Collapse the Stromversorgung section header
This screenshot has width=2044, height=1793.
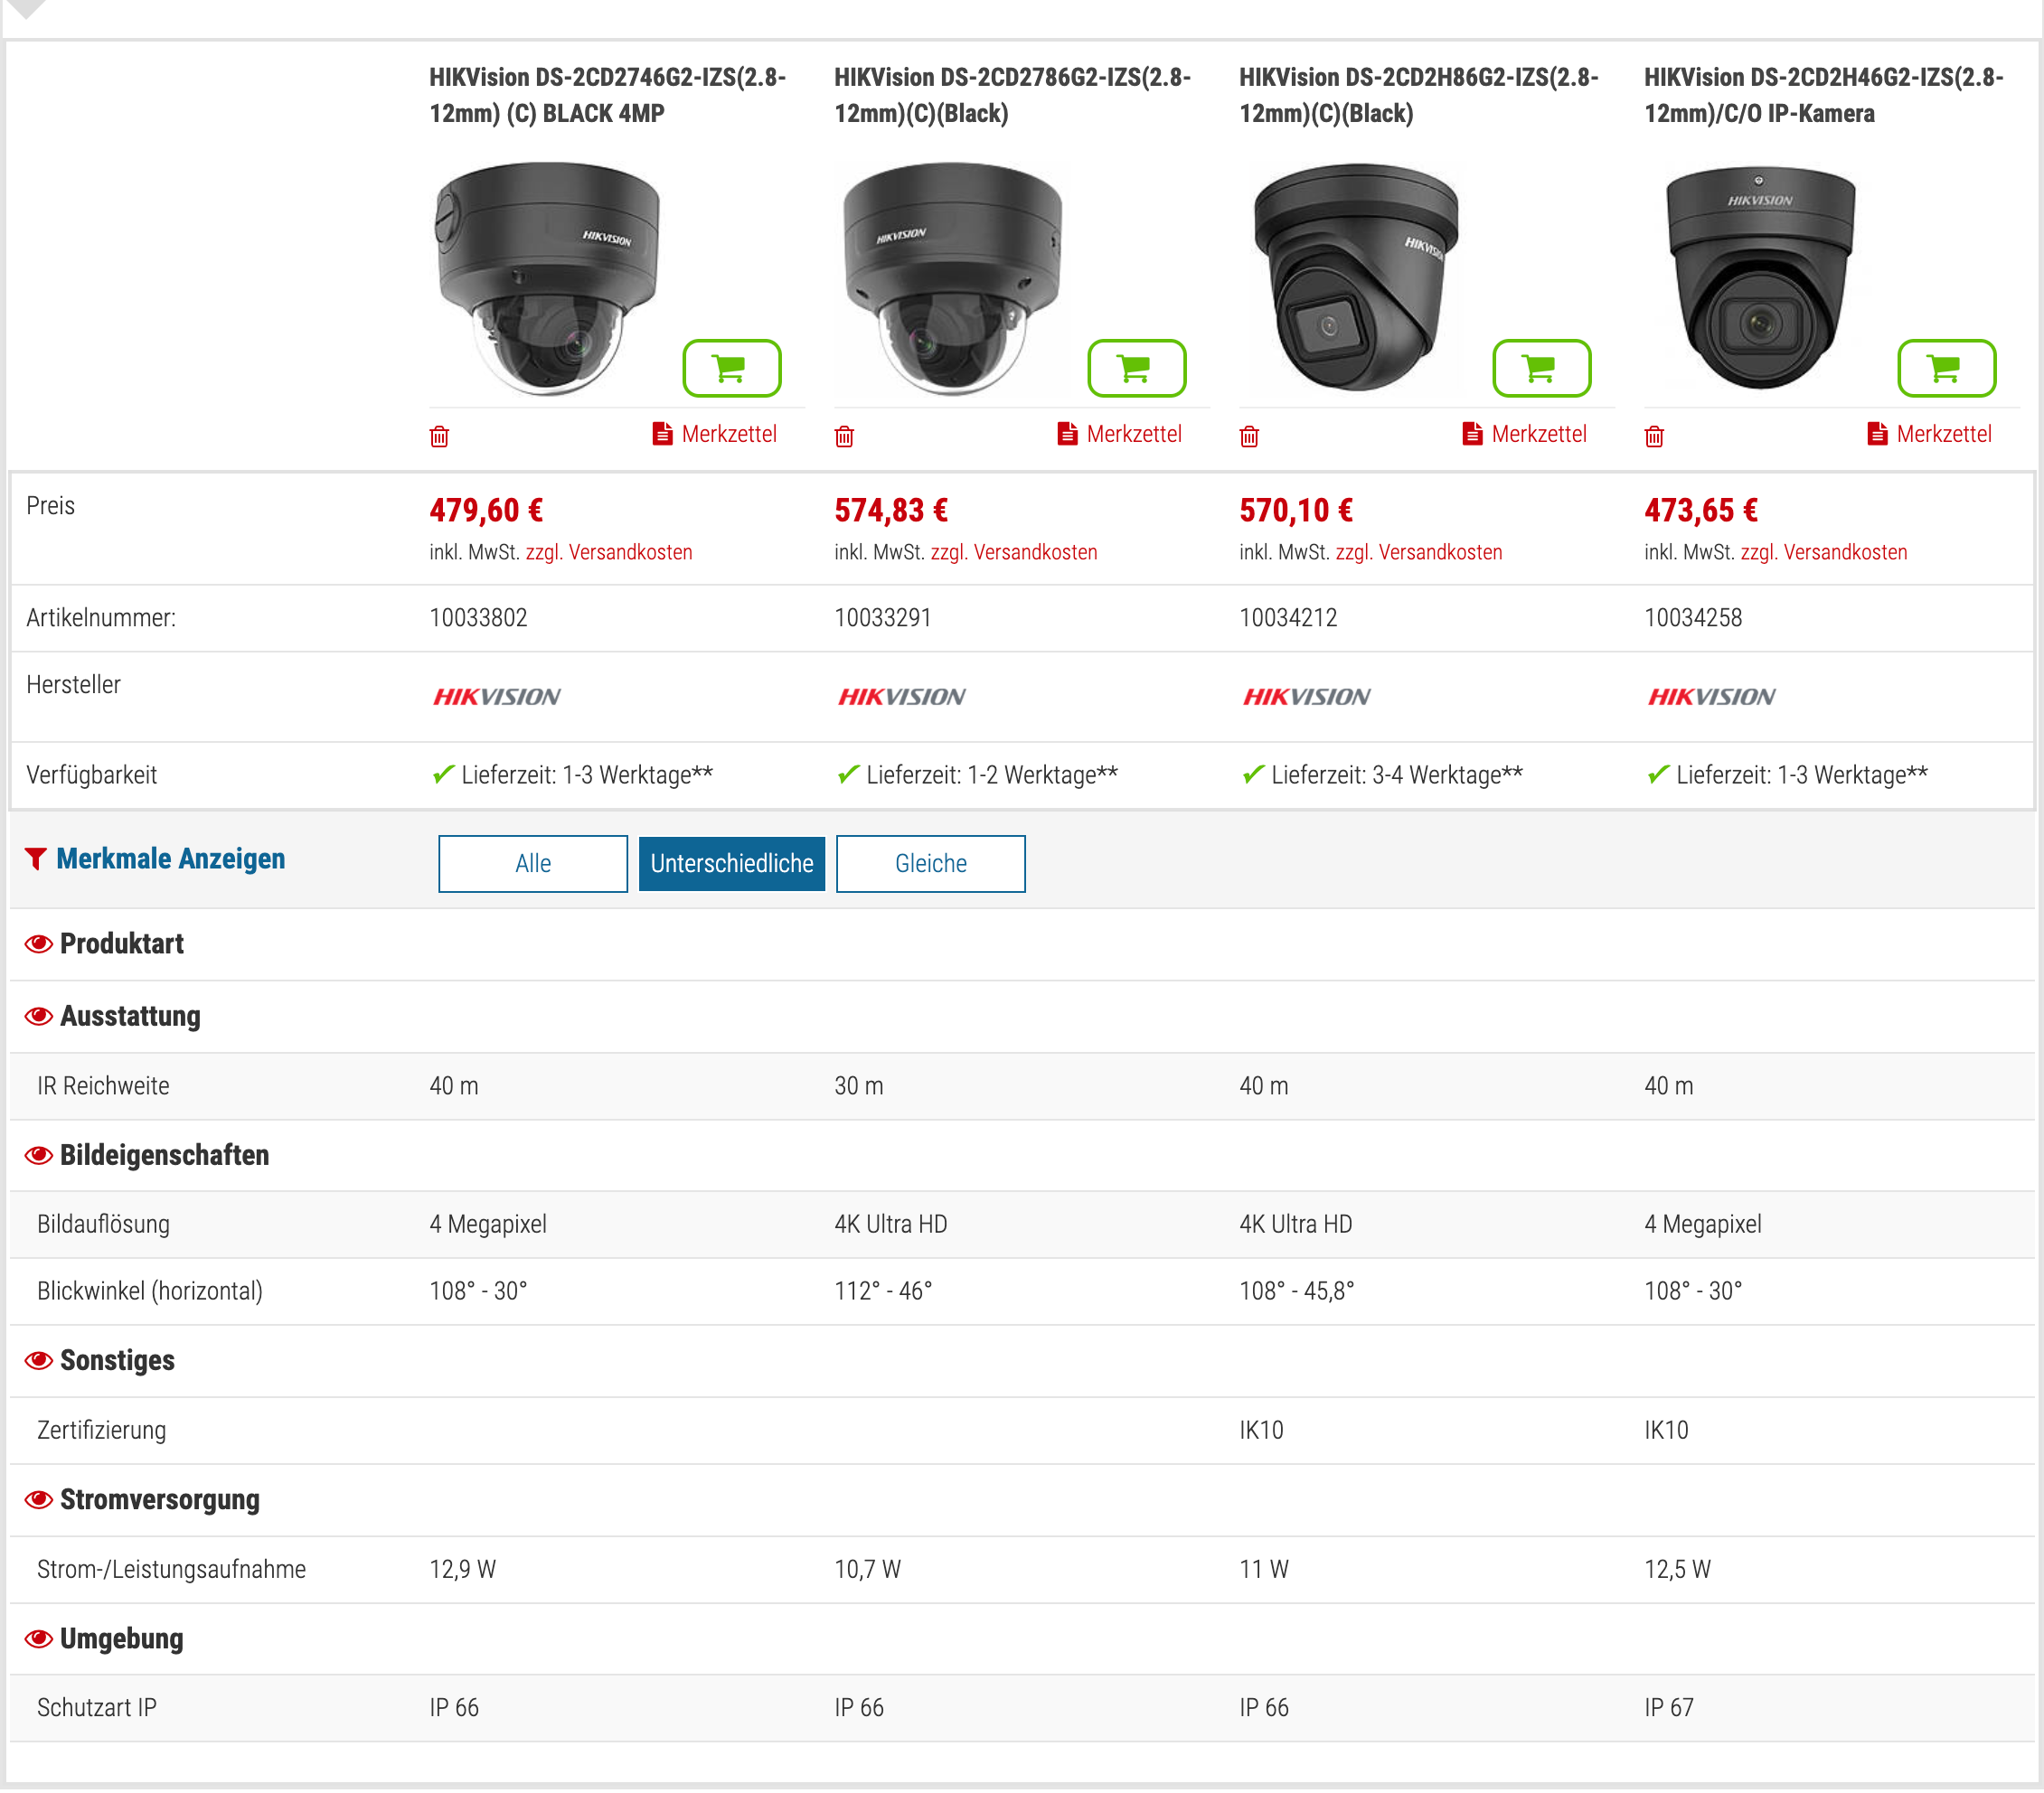[x=38, y=1499]
